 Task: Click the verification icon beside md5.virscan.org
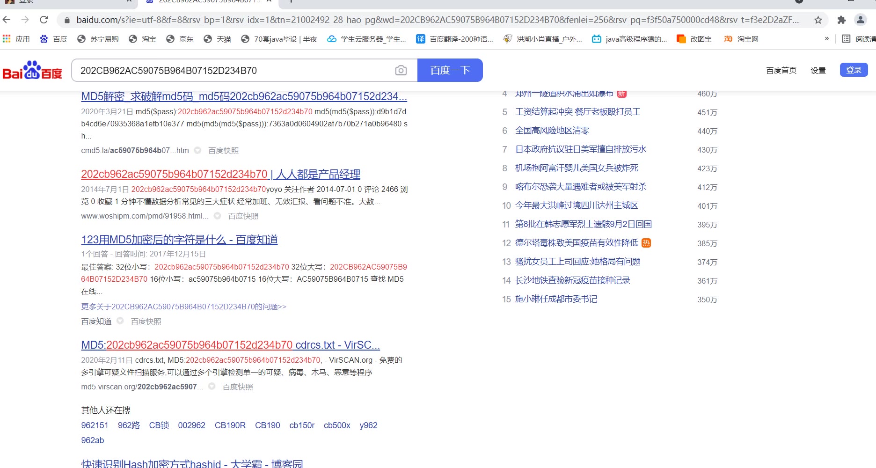(x=212, y=387)
